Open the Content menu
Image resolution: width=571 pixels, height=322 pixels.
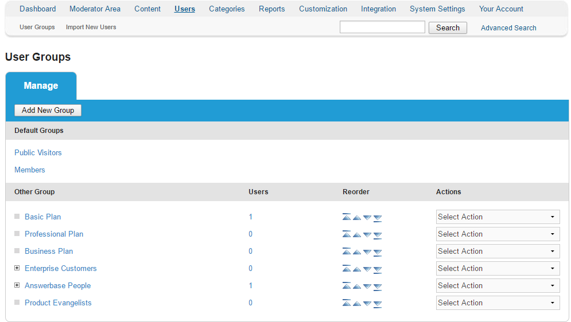(147, 9)
